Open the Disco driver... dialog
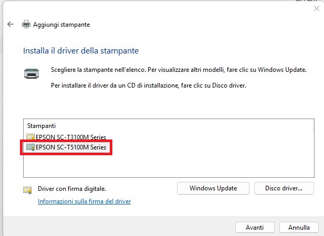 pyautogui.click(x=284, y=188)
